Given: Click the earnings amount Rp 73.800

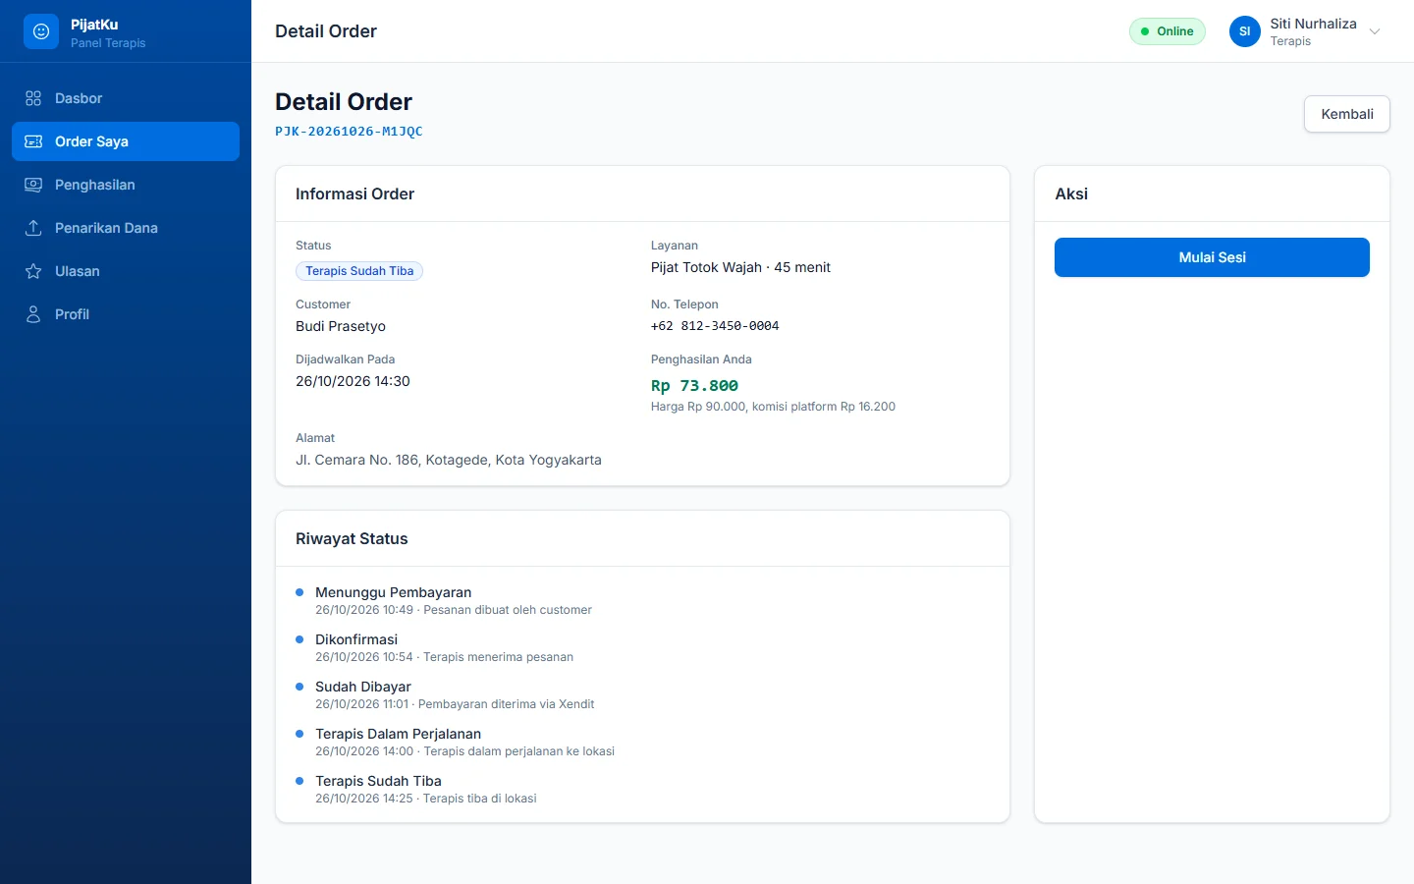Looking at the screenshot, I should click(694, 386).
